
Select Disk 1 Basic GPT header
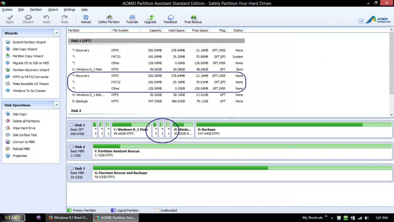pyautogui.click(x=79, y=130)
